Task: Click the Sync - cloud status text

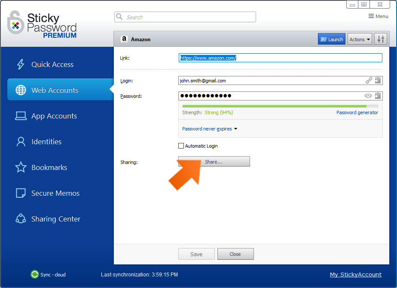Action: pyautogui.click(x=53, y=275)
